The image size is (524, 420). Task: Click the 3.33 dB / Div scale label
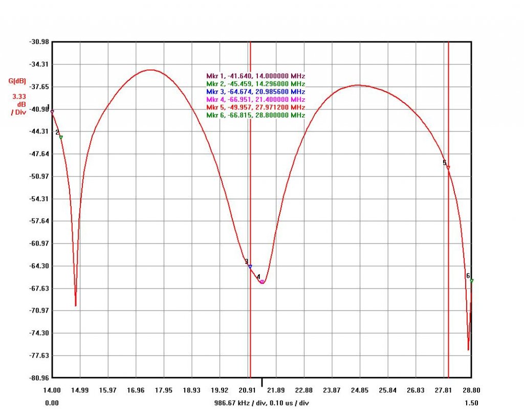tap(19, 104)
